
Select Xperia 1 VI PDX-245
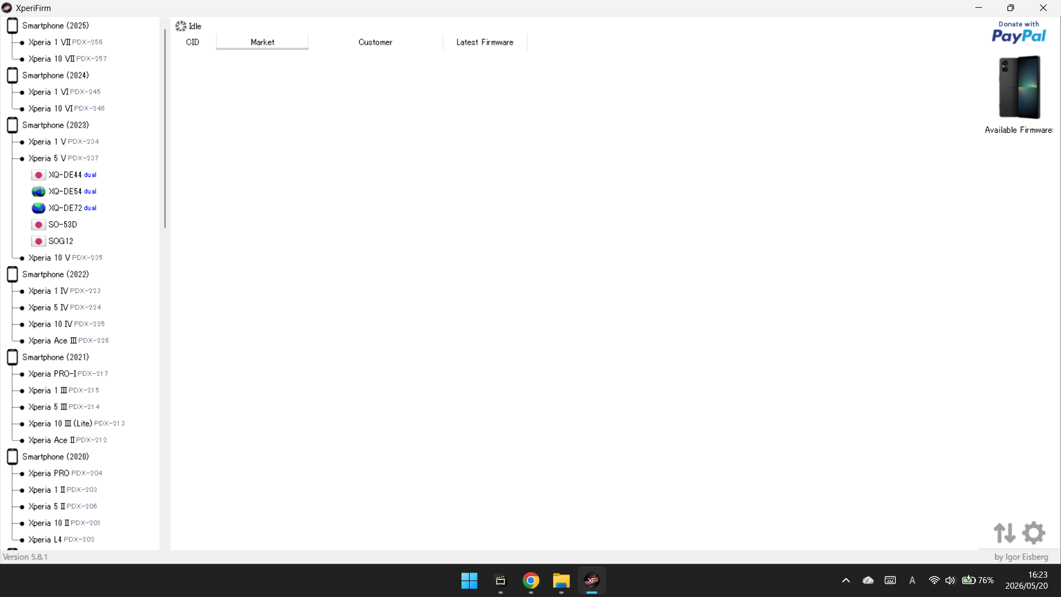65,92
